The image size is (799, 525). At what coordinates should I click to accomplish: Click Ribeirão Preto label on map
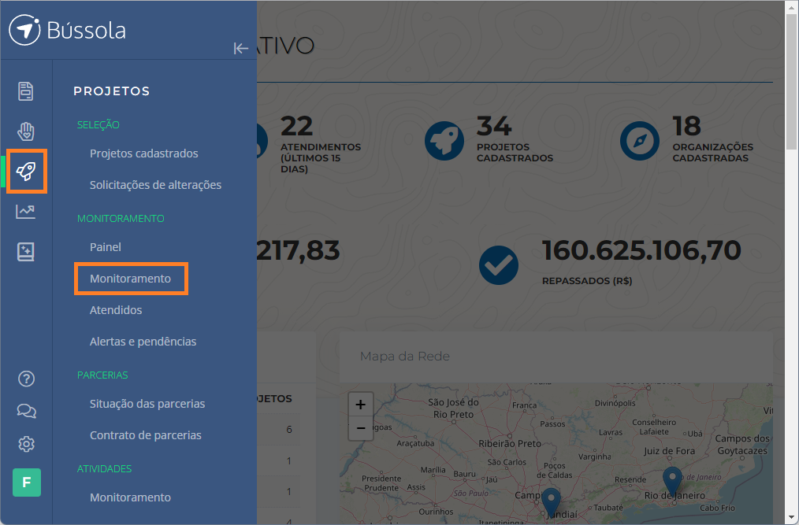[x=510, y=443]
